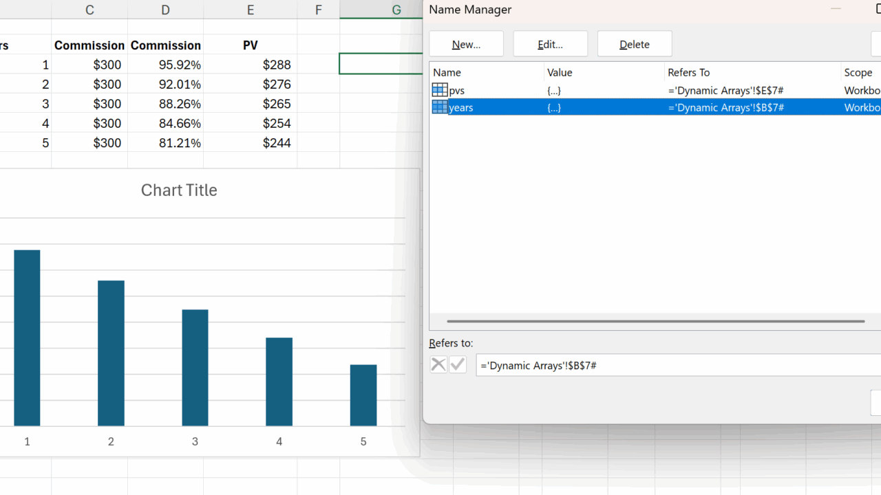This screenshot has width=881, height=495.
Task: Click the years named range icon
Action: pos(439,107)
